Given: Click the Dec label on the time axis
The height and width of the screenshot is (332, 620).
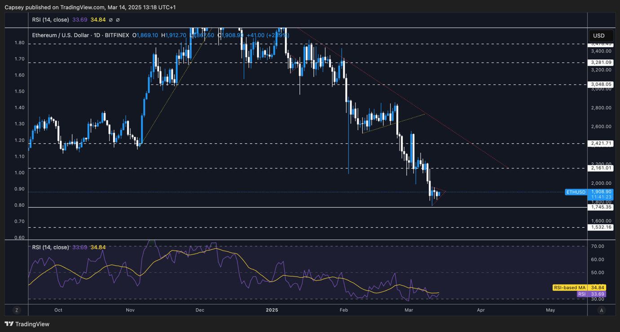Looking at the screenshot, I should click(x=200, y=310).
